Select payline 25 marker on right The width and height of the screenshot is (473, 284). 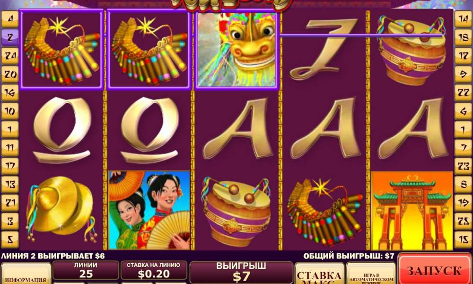click(x=463, y=221)
